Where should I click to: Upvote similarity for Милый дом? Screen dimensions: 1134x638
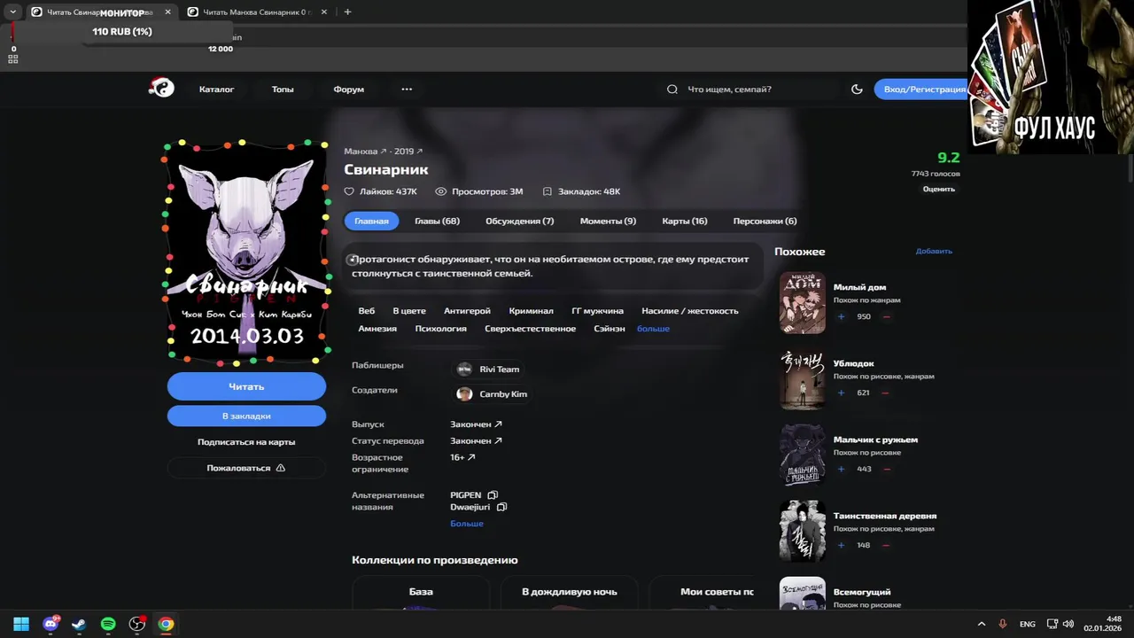coord(841,316)
